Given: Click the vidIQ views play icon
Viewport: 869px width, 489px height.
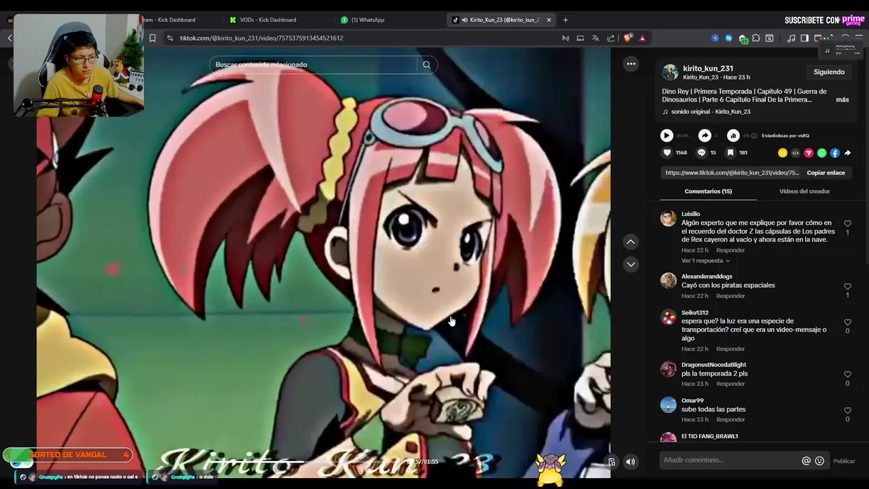Looking at the screenshot, I should pos(667,135).
